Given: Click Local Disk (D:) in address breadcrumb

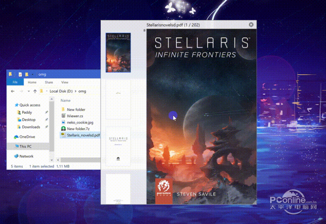Looking at the screenshot, I should pyautogui.click(x=61, y=91).
